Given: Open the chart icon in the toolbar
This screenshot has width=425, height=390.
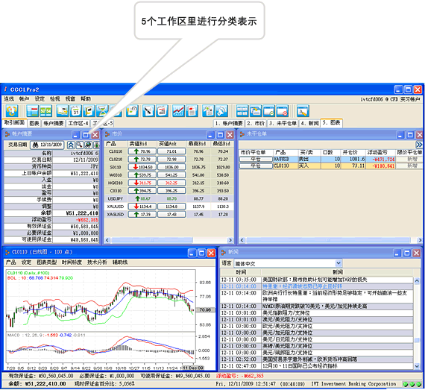Looking at the screenshot, I should click(x=178, y=111).
